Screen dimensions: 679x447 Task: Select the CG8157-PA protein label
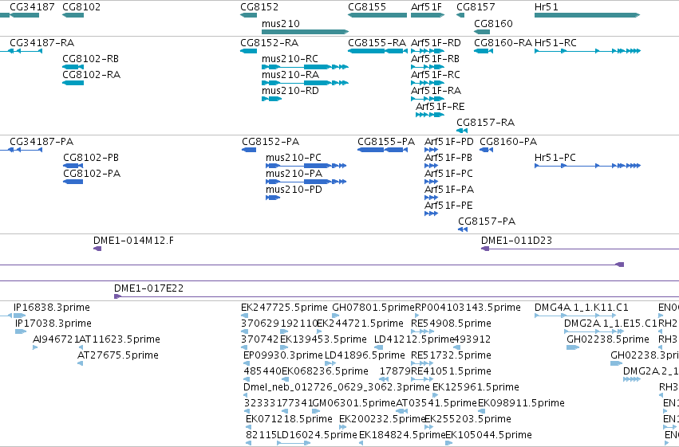tap(487, 222)
